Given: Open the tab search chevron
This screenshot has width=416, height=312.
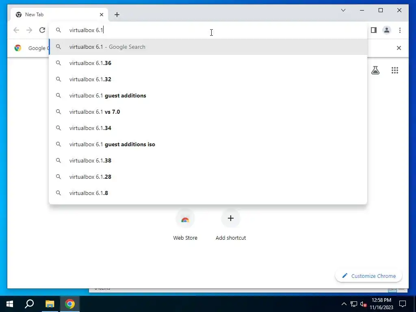Looking at the screenshot, I should point(343,10).
